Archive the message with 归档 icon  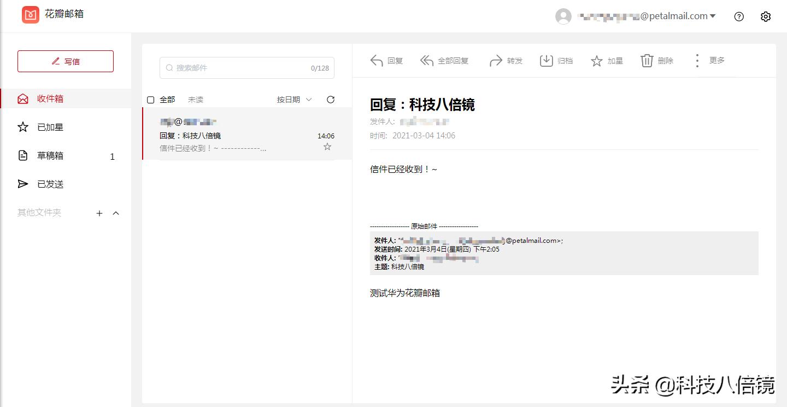547,61
